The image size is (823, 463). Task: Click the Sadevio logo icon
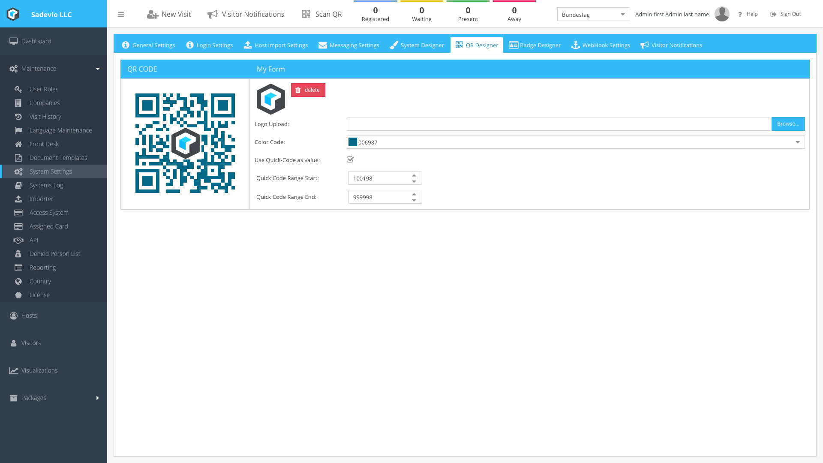coord(13,14)
